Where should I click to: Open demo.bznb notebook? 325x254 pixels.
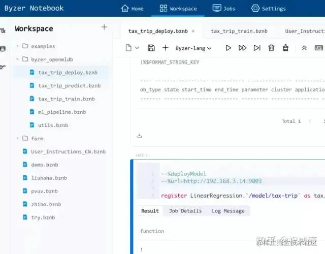pos(45,165)
